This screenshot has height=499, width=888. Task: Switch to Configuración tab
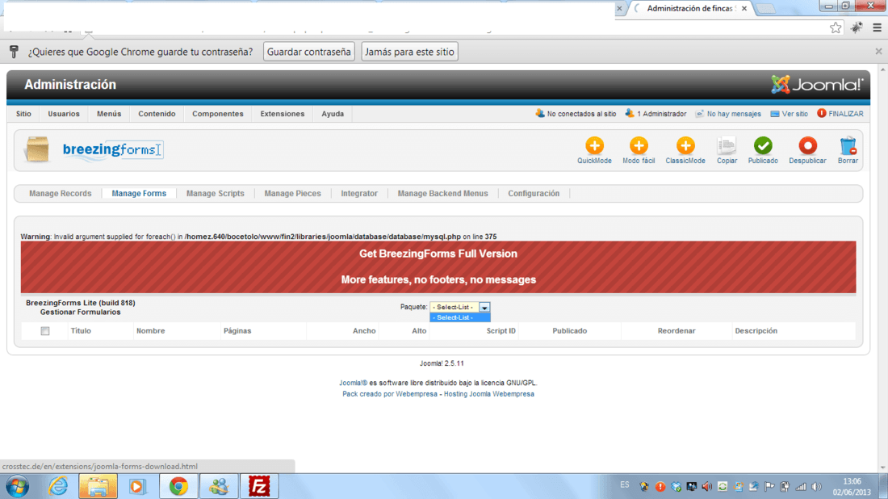[534, 194]
